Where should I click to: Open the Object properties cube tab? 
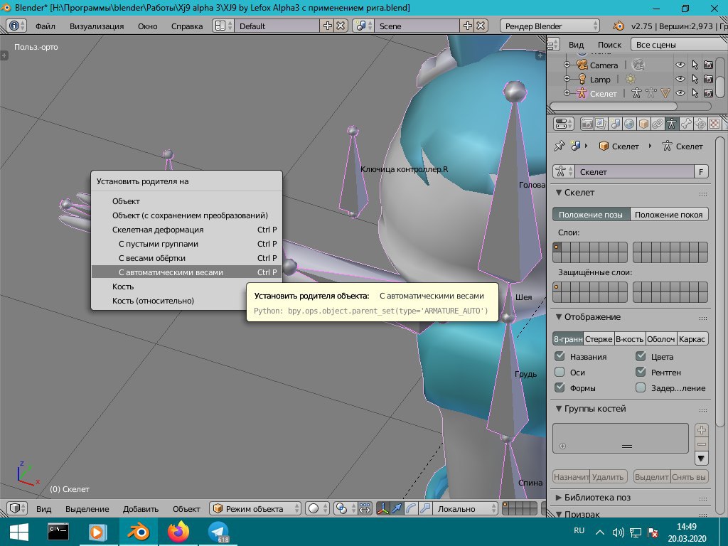643,124
